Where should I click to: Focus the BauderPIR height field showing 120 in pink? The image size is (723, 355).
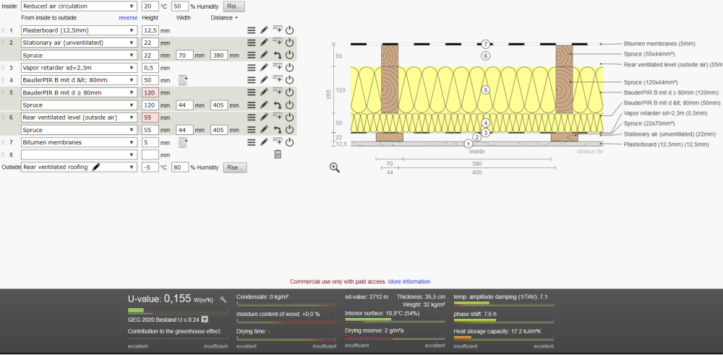[x=150, y=92]
